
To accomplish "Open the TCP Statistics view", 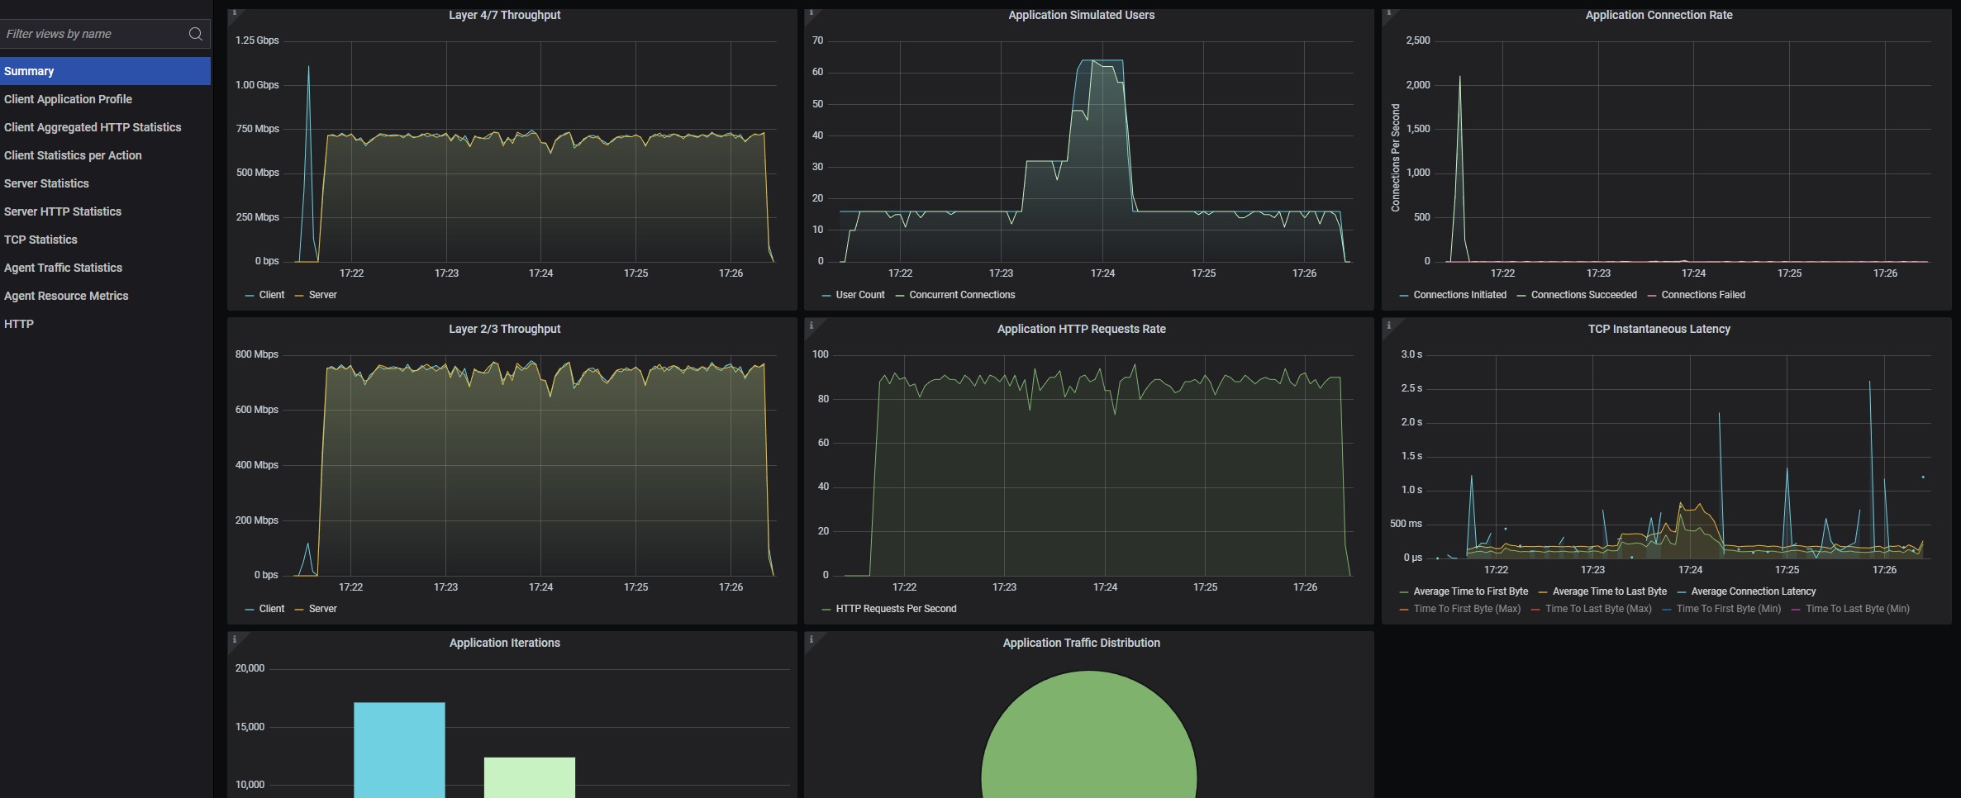I will pos(40,240).
